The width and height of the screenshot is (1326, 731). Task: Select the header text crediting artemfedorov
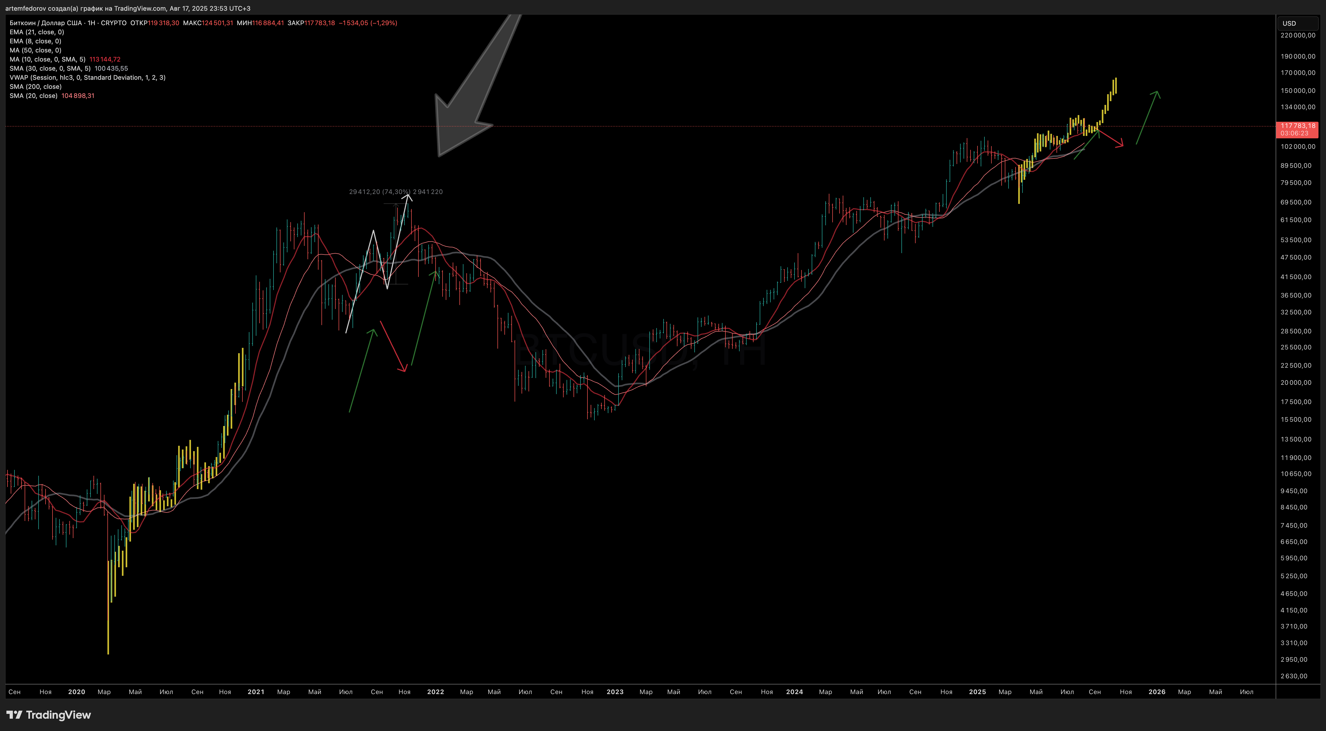click(x=128, y=8)
